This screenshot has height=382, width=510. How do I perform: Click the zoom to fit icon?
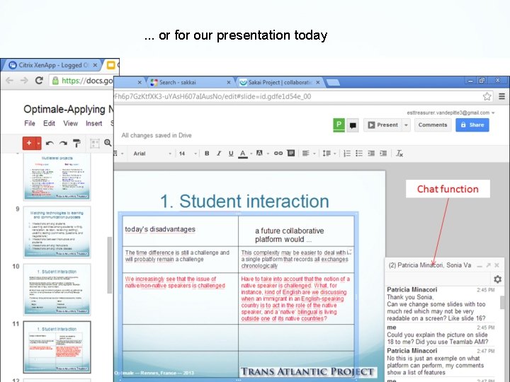point(95,143)
